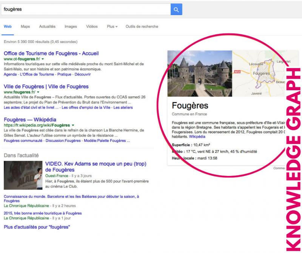Click La Chronique Républicaine, Il y a 2 heures

[40, 206]
